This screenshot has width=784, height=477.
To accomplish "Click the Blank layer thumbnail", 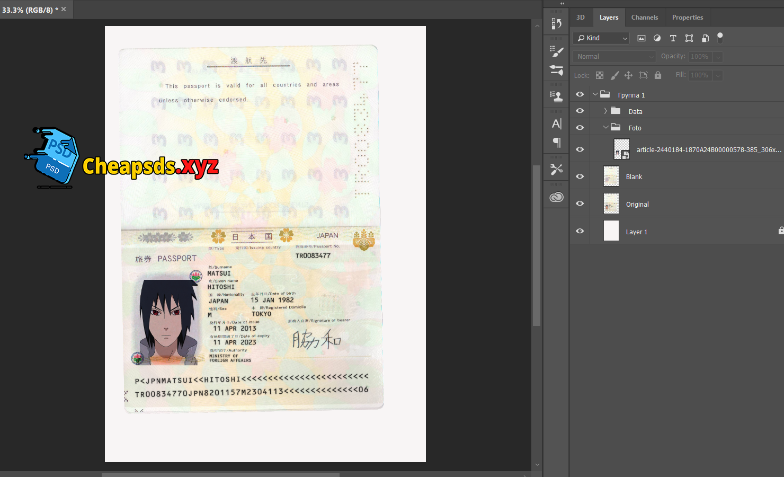I will pyautogui.click(x=611, y=176).
